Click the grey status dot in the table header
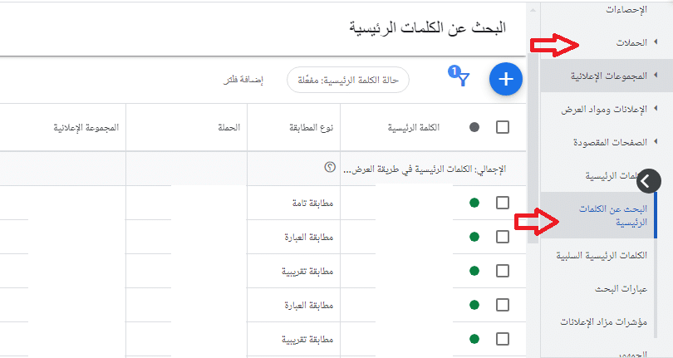This screenshot has width=673, height=358. click(x=474, y=127)
